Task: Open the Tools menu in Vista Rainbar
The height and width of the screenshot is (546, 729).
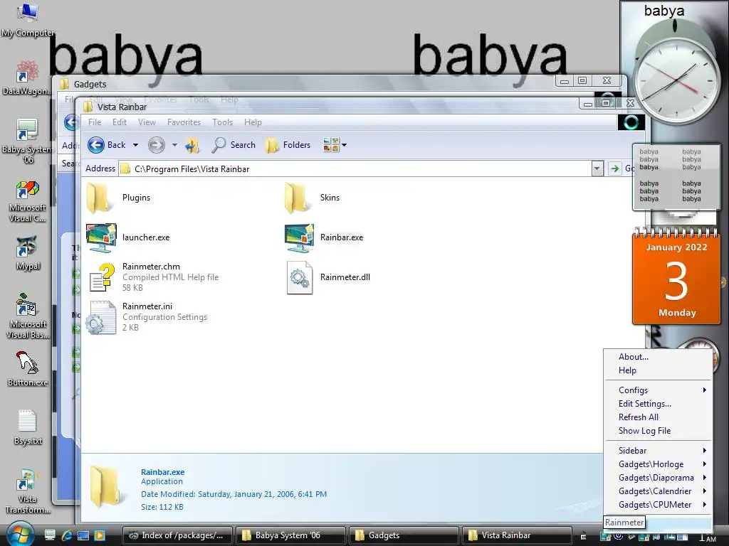Action: point(222,122)
